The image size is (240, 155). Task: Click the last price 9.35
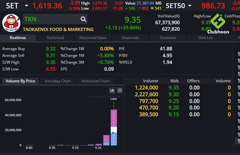(x=133, y=20)
